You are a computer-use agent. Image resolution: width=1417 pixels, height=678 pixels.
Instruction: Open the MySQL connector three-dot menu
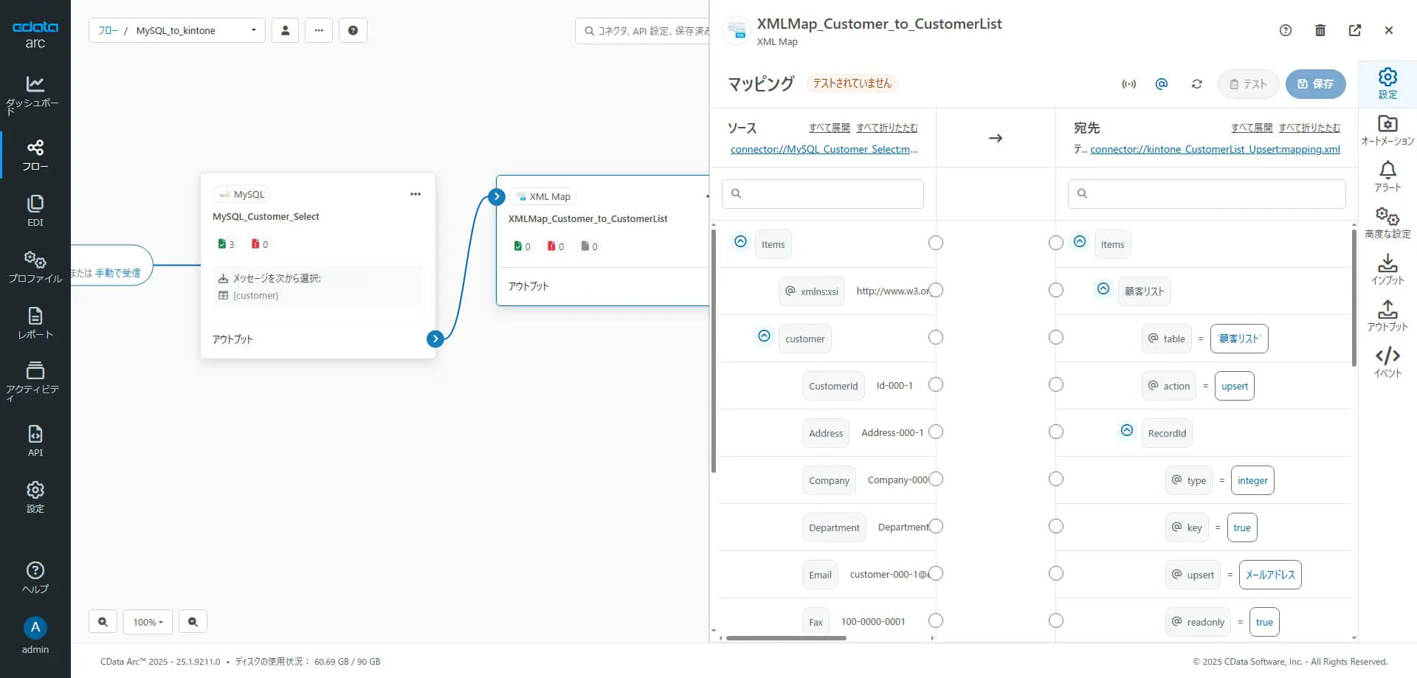coord(416,194)
